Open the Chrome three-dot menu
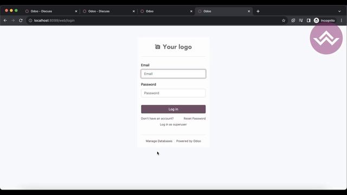This screenshot has height=195, width=347. (x=341, y=21)
